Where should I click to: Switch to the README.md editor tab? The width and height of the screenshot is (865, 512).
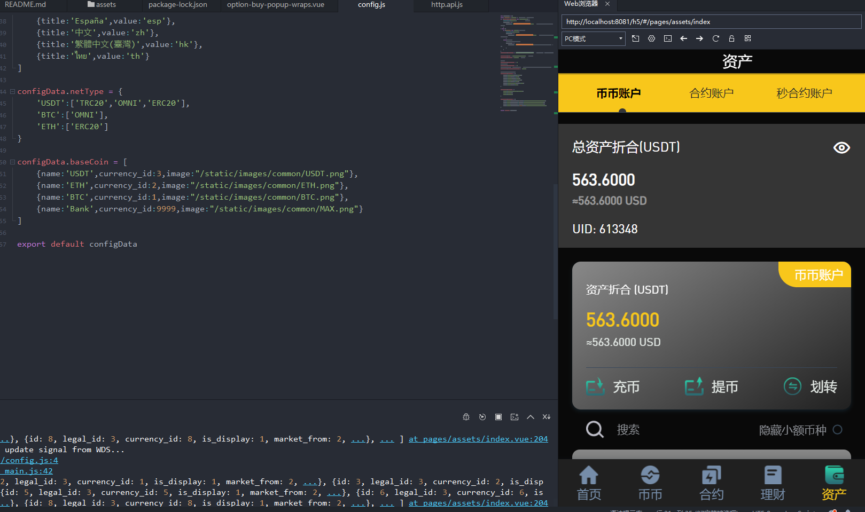click(25, 5)
